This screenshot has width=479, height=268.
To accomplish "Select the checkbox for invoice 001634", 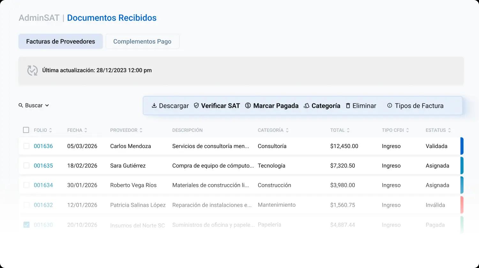I will [x=27, y=185].
